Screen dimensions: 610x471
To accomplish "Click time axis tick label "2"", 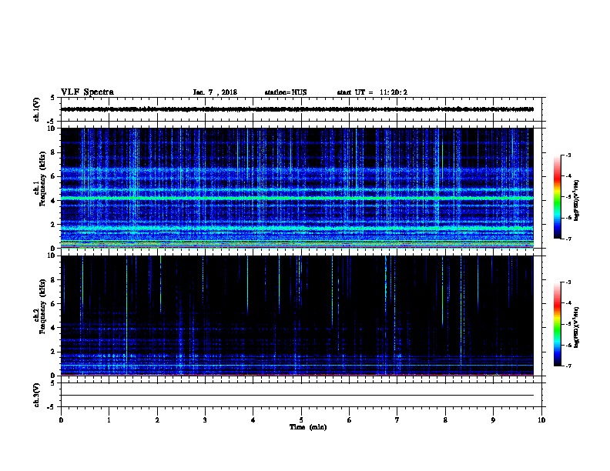I will (157, 419).
